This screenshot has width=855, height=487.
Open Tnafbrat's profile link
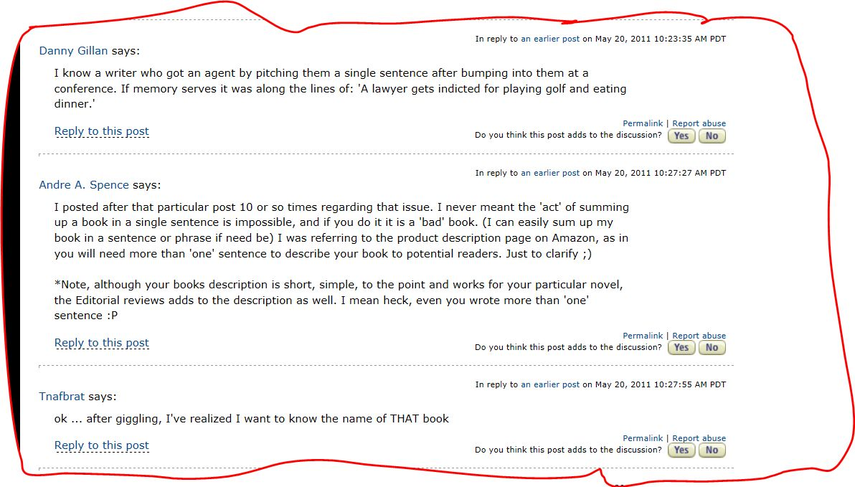coord(63,397)
